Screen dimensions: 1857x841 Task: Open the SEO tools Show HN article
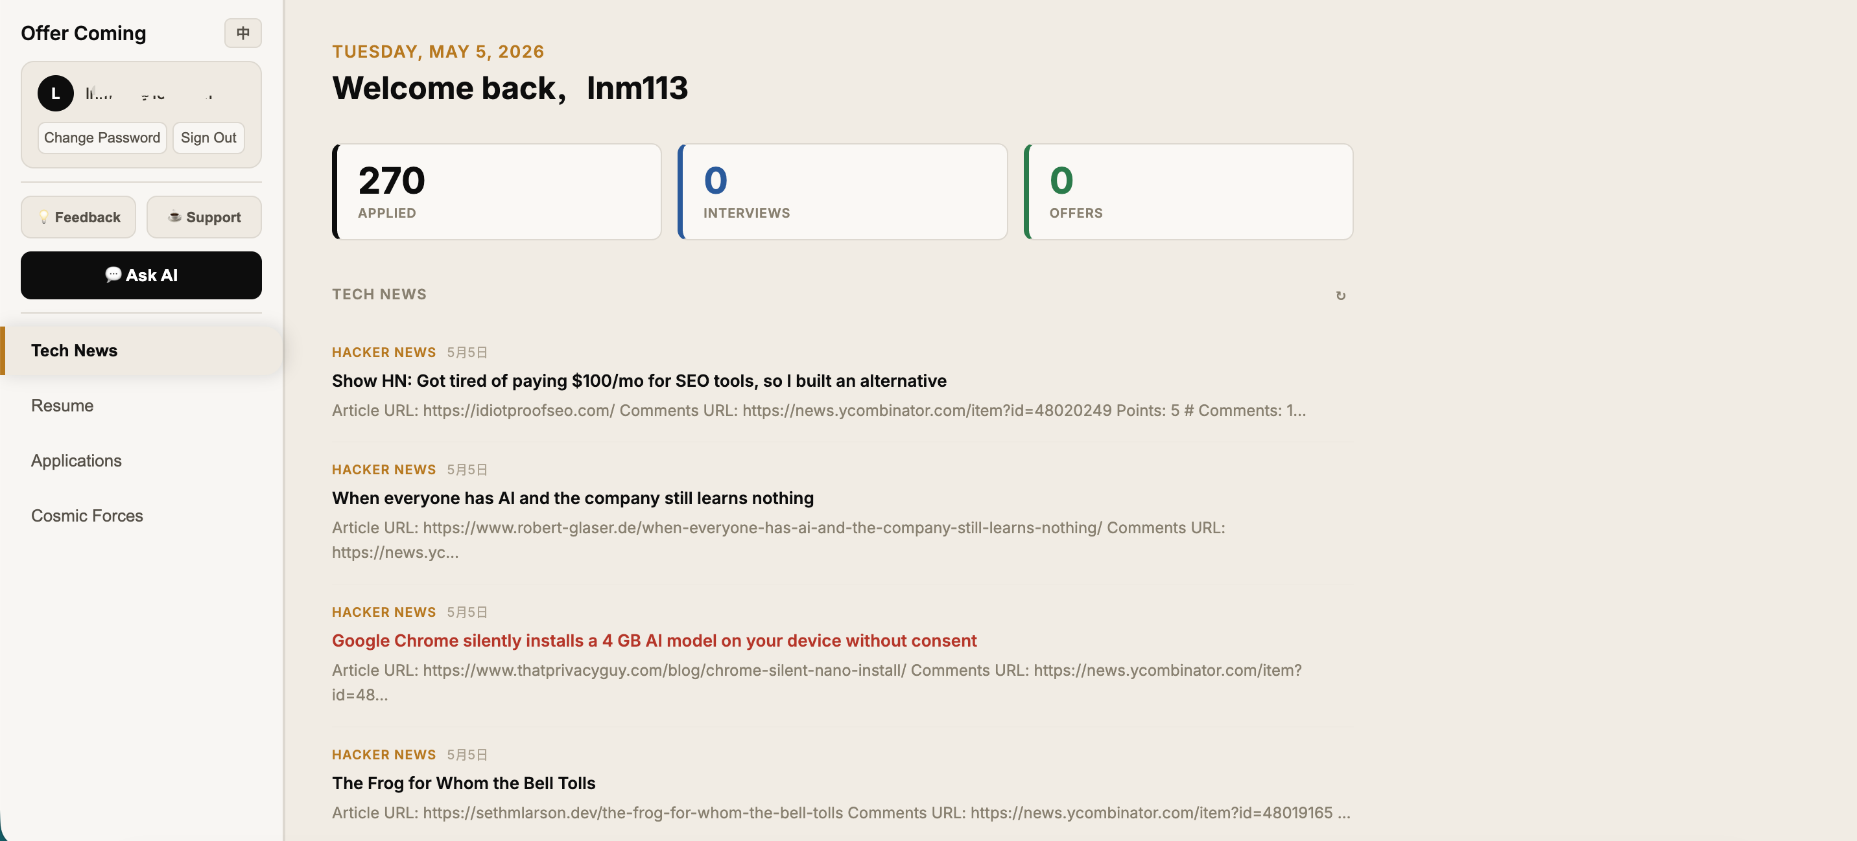[x=639, y=380]
